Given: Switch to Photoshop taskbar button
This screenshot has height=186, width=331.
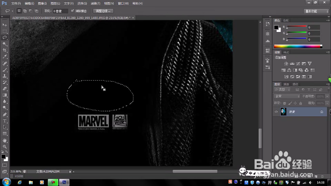Looking at the screenshot, I should 64,182.
